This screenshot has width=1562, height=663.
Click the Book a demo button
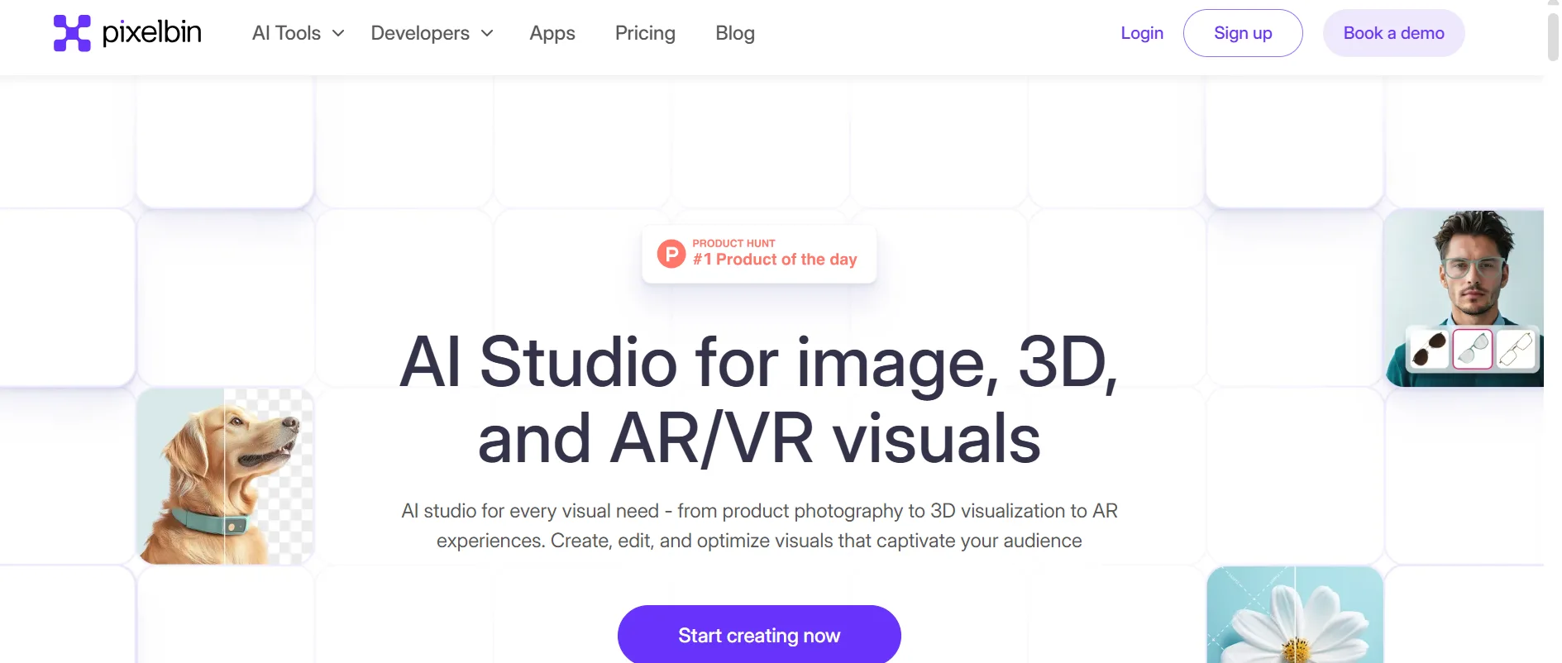click(x=1393, y=33)
